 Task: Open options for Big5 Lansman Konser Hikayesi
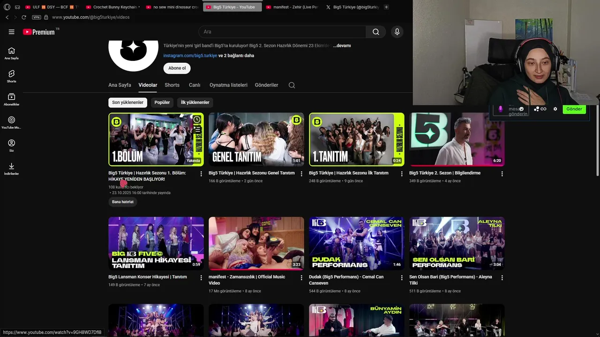click(201, 278)
